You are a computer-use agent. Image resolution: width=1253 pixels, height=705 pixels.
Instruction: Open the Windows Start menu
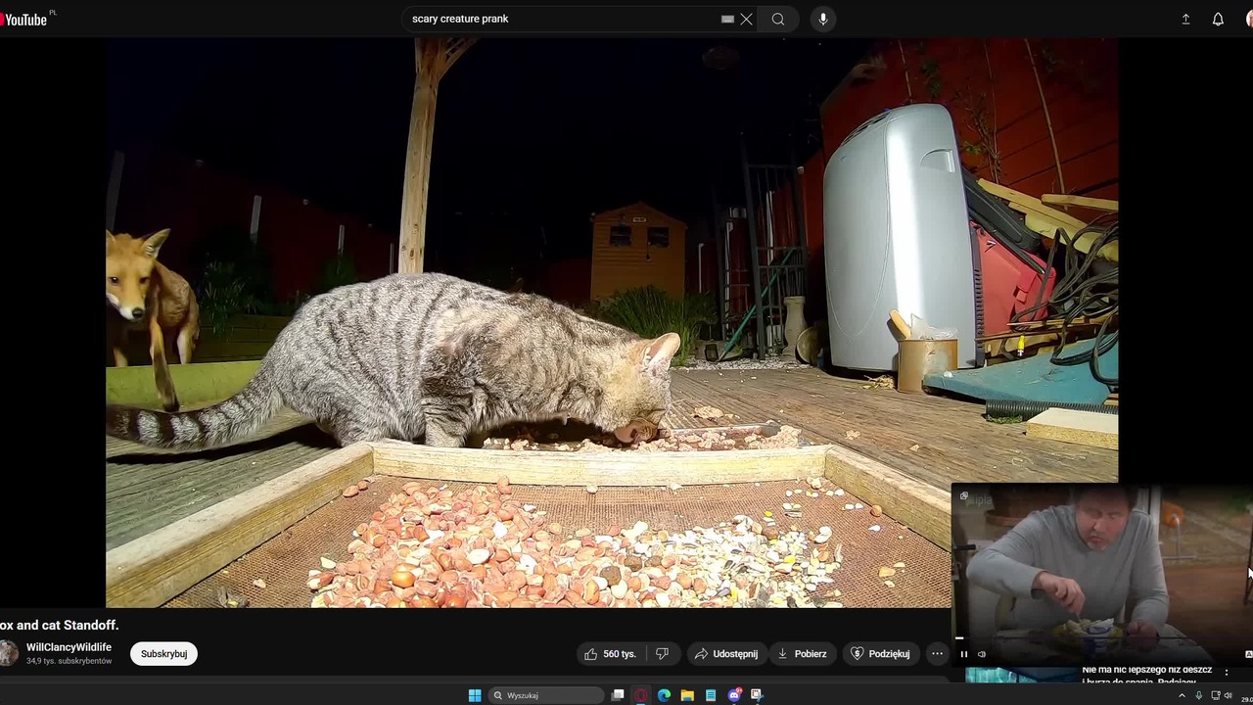475,695
